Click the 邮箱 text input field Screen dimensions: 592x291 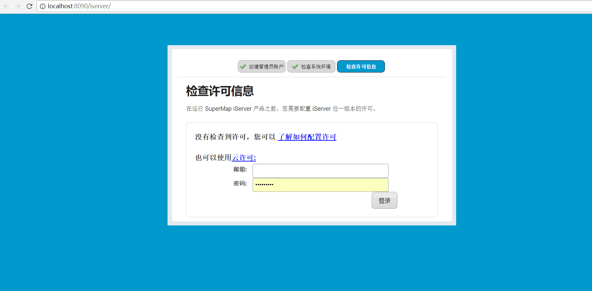320,171
